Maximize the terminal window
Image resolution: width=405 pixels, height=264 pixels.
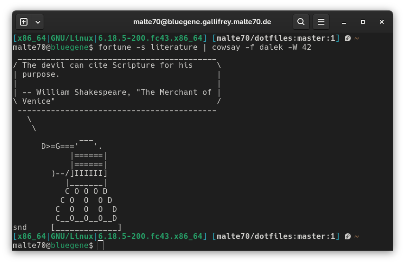[x=363, y=22]
